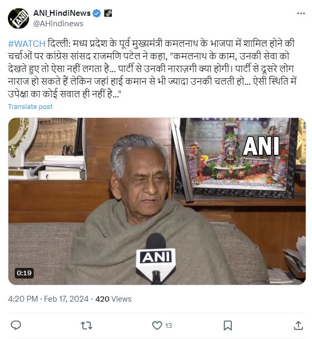
Task: Click the affiliate badge beside the verified checkmark
Action: point(108,13)
